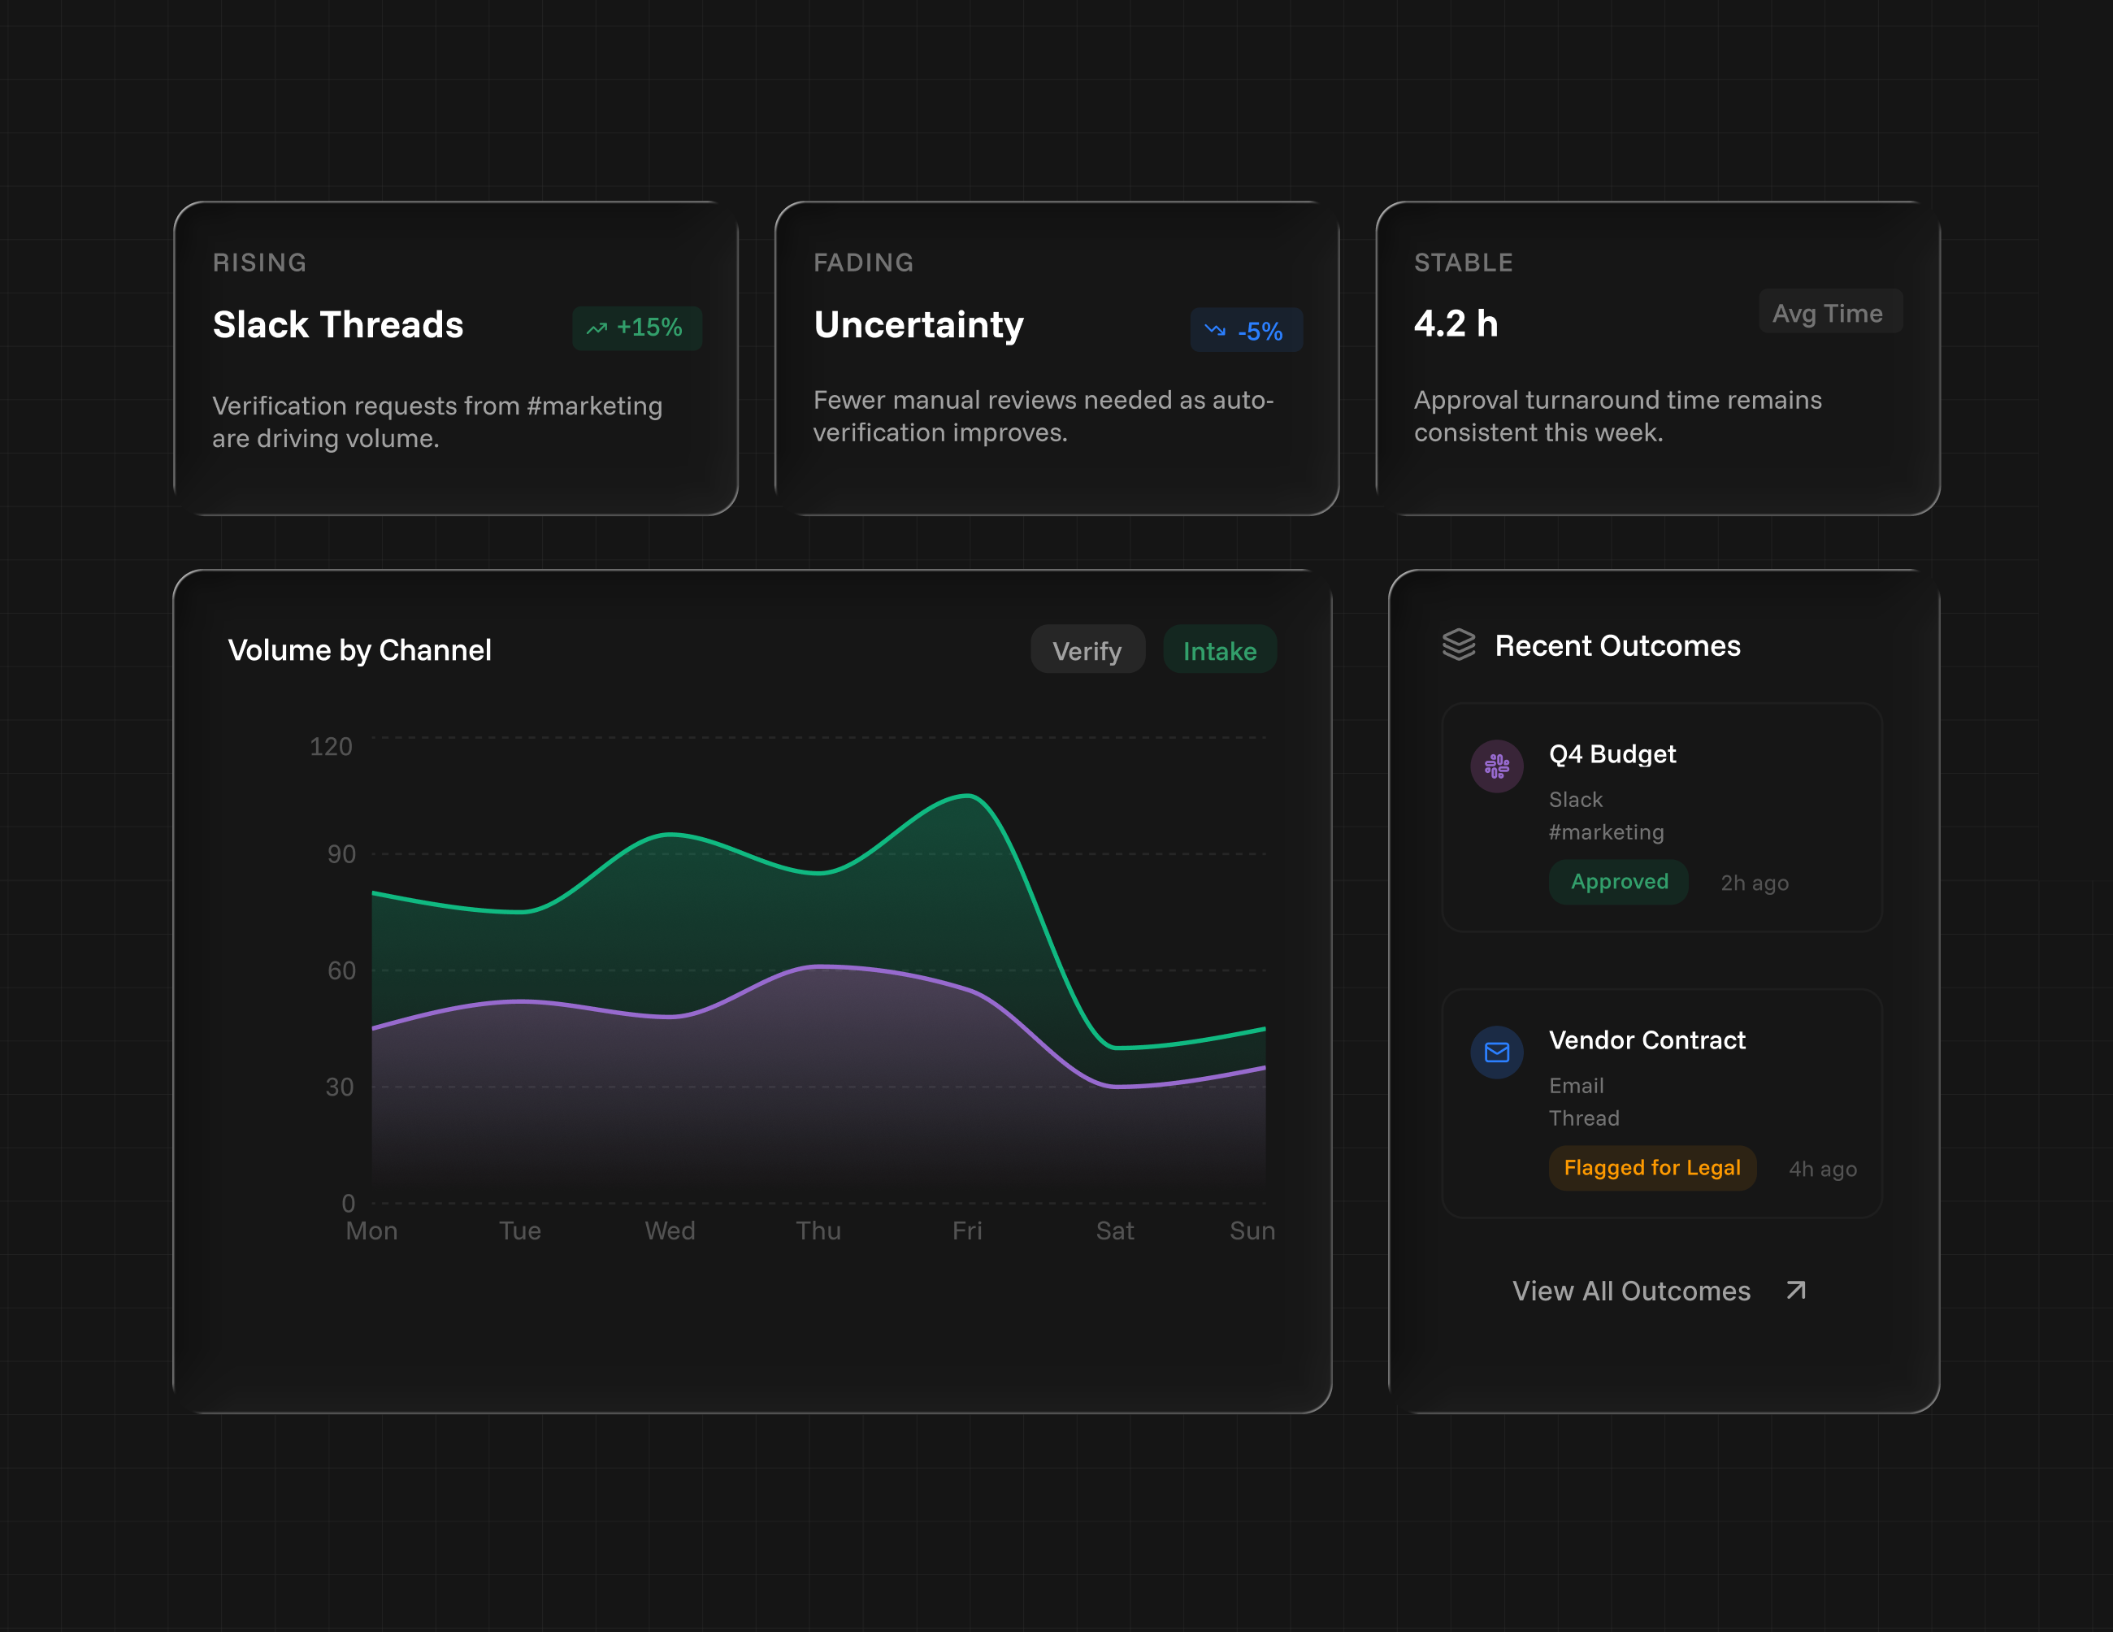Click the email envelope icon for Vendor Contract
The image size is (2113, 1632).
pos(1497,1053)
